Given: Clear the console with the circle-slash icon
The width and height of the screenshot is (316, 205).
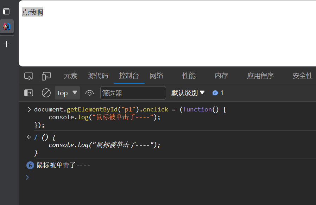Looking at the screenshot, I should 46,93.
